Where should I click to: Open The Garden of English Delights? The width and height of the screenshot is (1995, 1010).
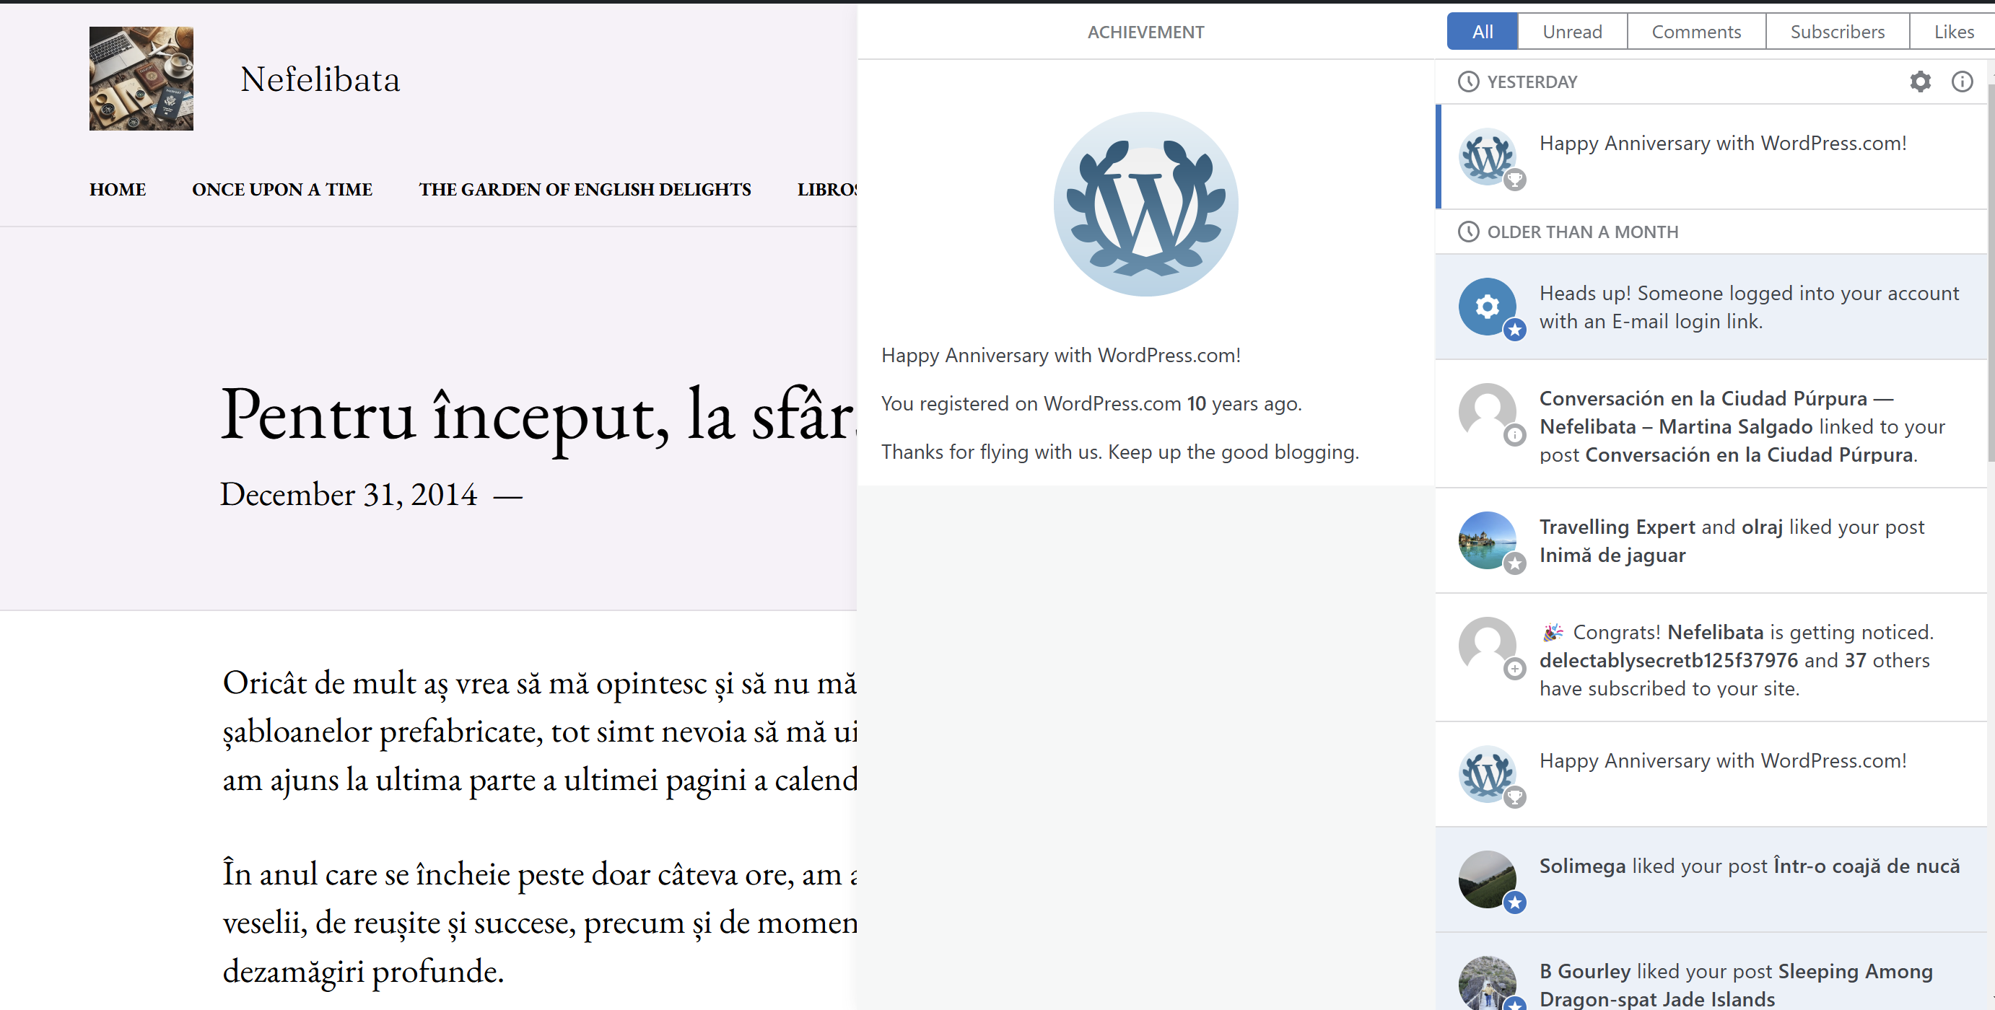tap(585, 190)
